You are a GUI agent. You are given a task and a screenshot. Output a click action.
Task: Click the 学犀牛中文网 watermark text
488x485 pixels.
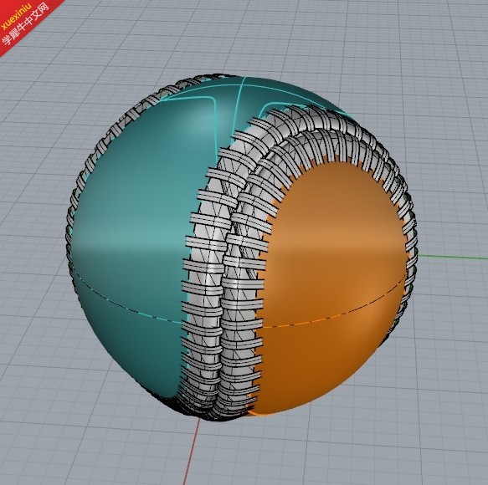[x=25, y=25]
